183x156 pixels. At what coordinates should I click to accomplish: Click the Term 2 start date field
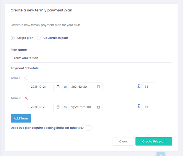(x=41, y=107)
